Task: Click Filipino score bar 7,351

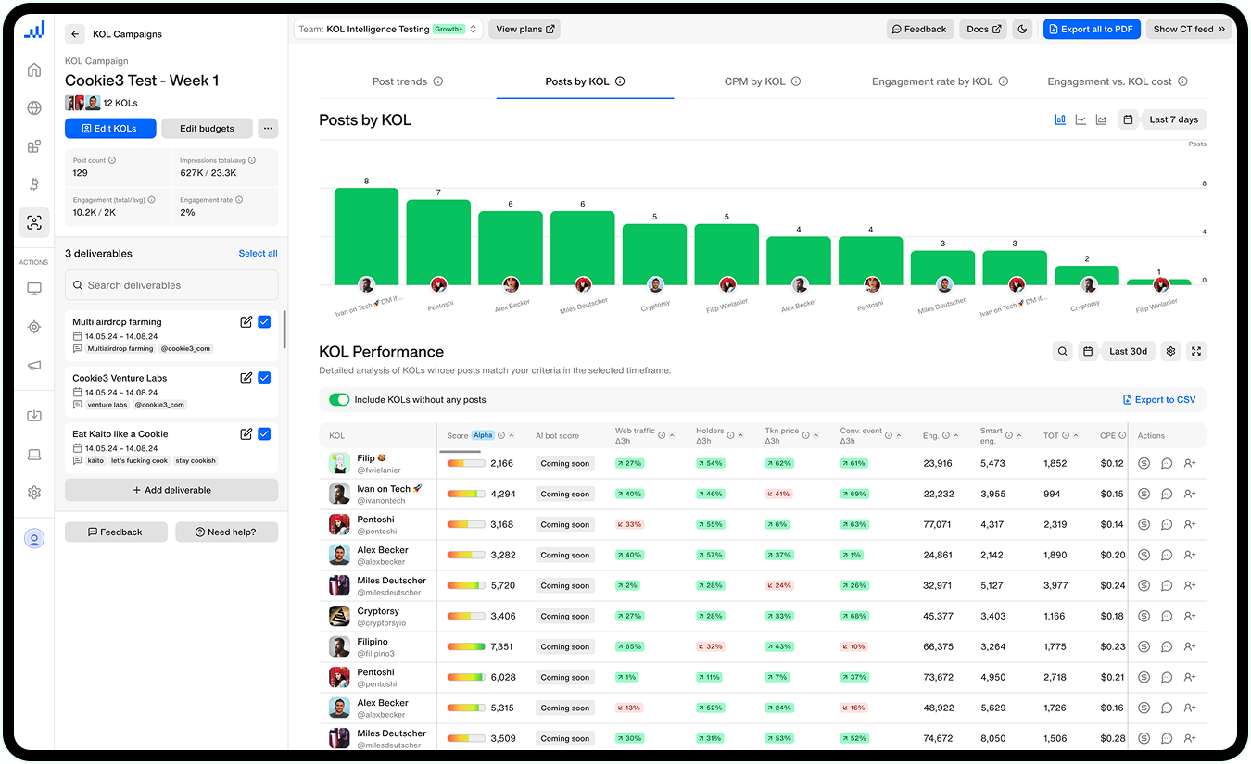Action: [x=466, y=646]
